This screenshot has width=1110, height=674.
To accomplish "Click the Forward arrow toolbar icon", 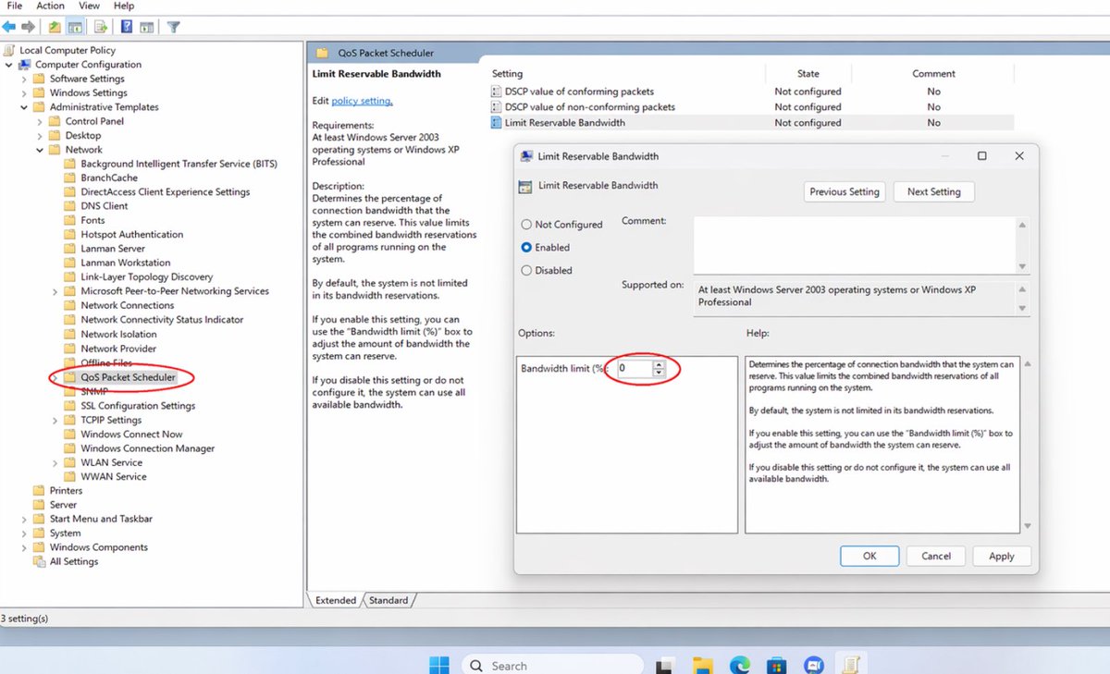I will click(x=28, y=27).
